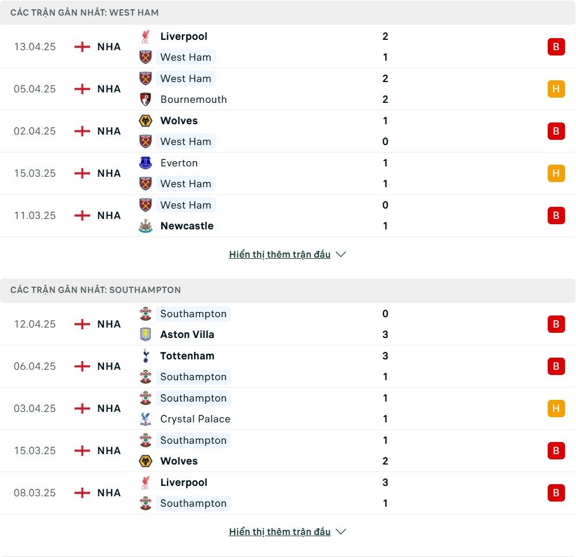Click the Liverpool crest in 13.04.25 match
The width and height of the screenshot is (576, 557).
pyautogui.click(x=146, y=36)
